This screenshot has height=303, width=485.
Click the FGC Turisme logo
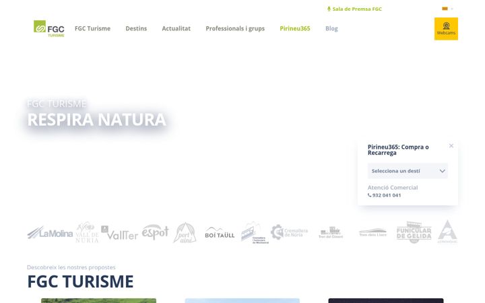(x=49, y=28)
